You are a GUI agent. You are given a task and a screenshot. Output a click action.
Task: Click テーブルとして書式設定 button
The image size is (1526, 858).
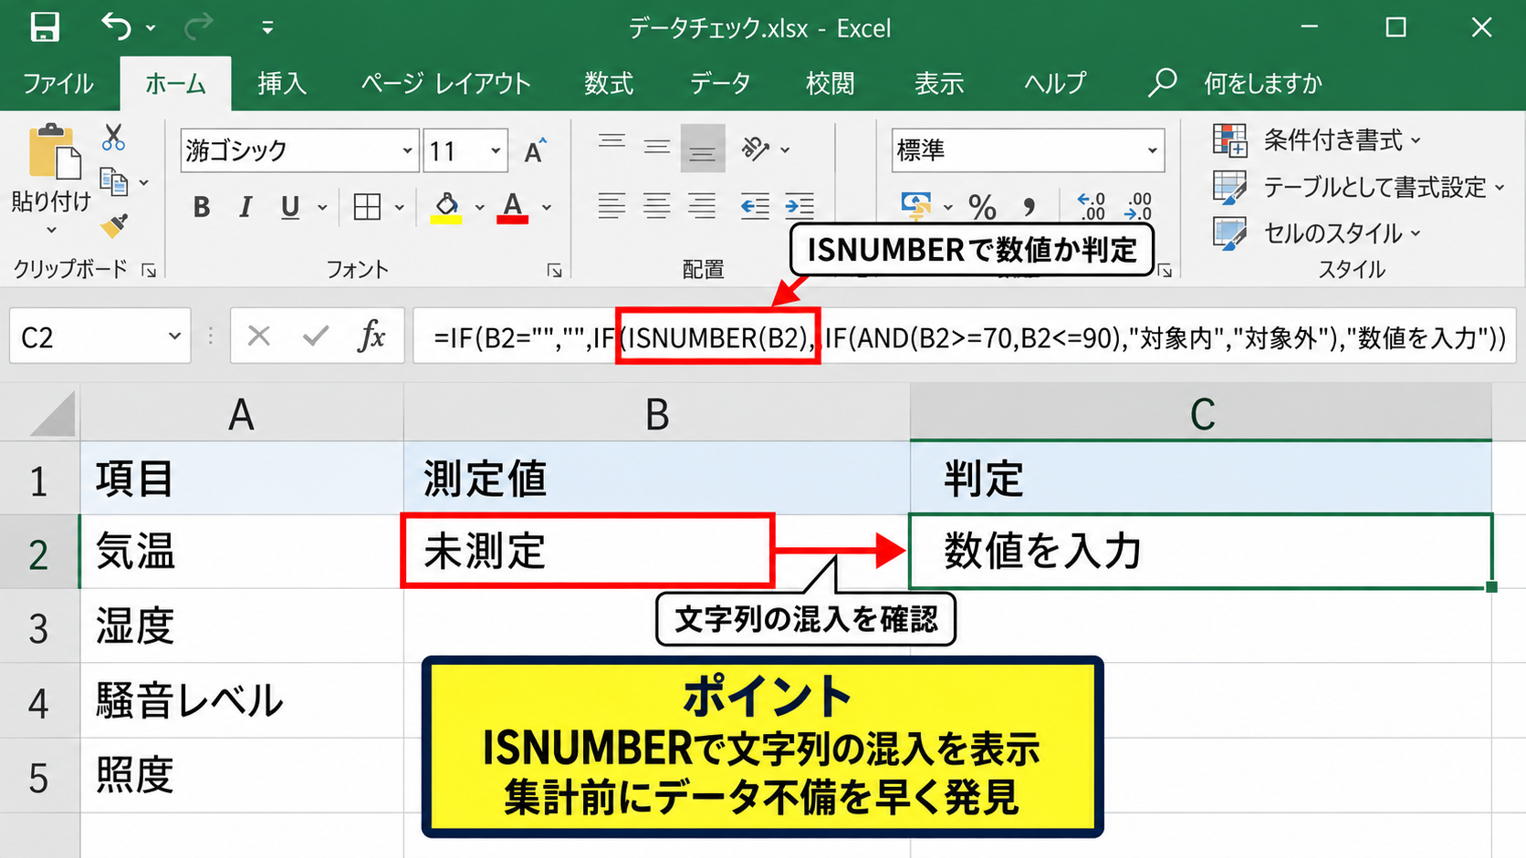(1358, 187)
